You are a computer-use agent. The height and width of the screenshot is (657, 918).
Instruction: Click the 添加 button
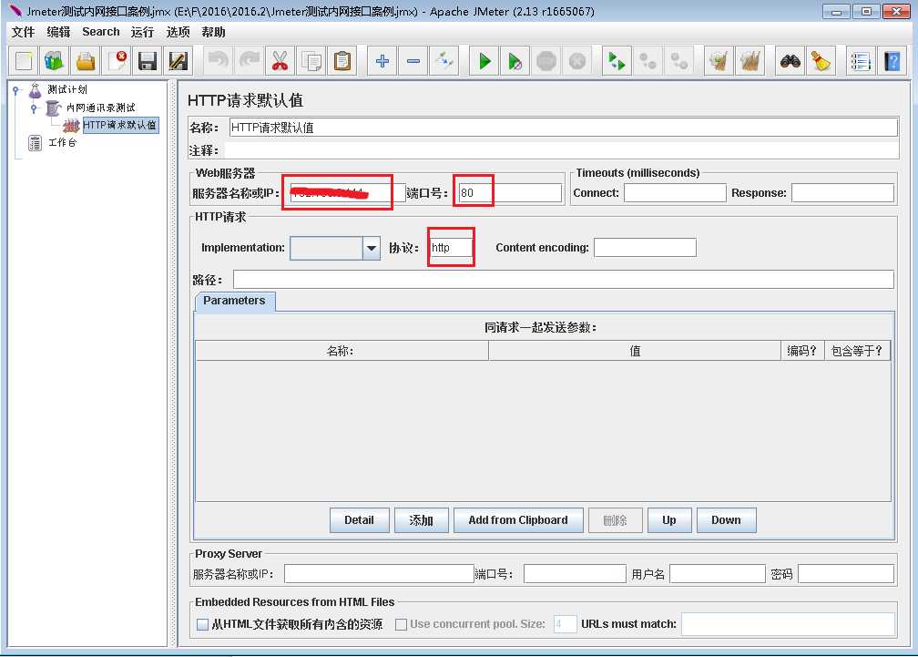pyautogui.click(x=421, y=520)
